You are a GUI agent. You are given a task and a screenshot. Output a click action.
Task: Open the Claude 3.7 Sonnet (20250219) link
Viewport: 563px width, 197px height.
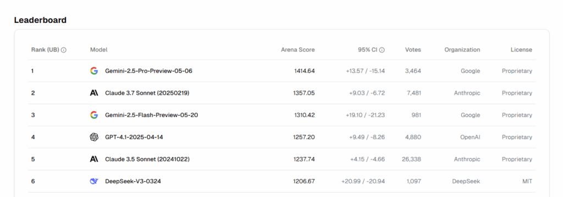pyautogui.click(x=147, y=93)
